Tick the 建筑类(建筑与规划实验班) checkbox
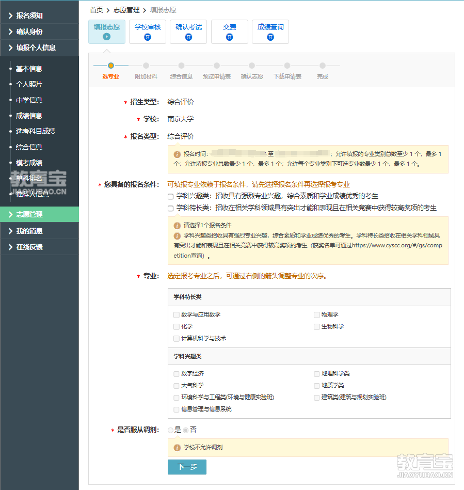 coord(317,398)
